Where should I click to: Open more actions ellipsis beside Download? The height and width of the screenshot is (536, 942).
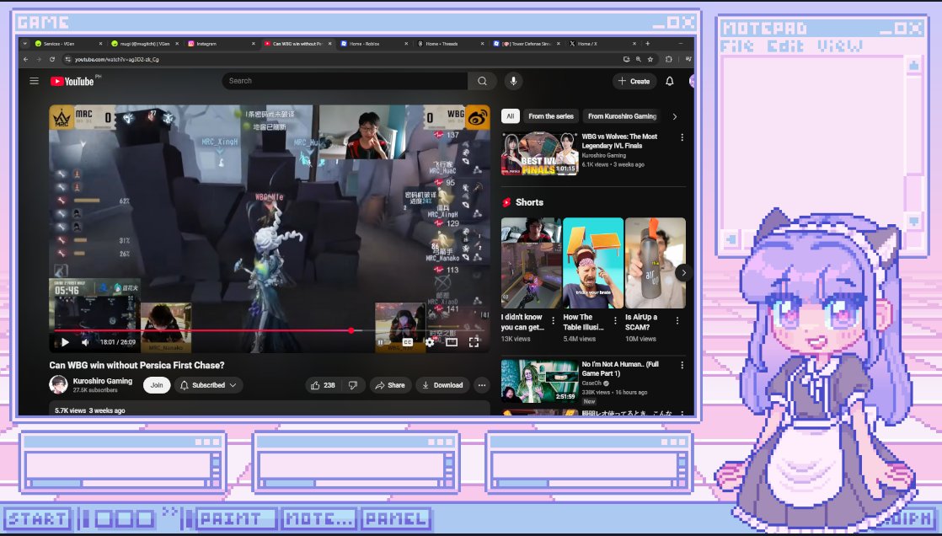[481, 385]
